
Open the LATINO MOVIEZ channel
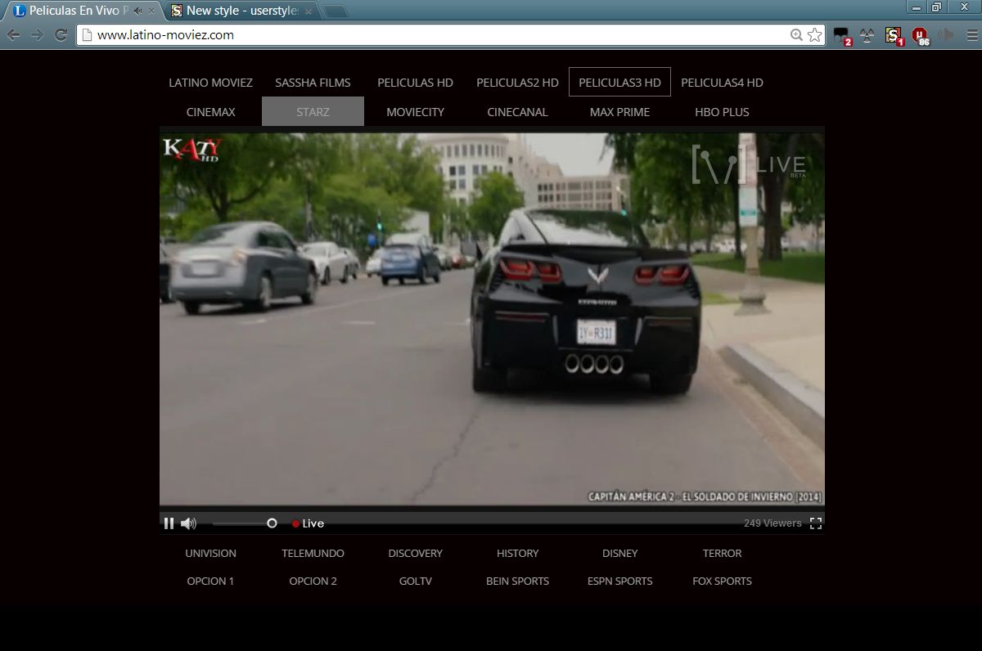point(210,83)
